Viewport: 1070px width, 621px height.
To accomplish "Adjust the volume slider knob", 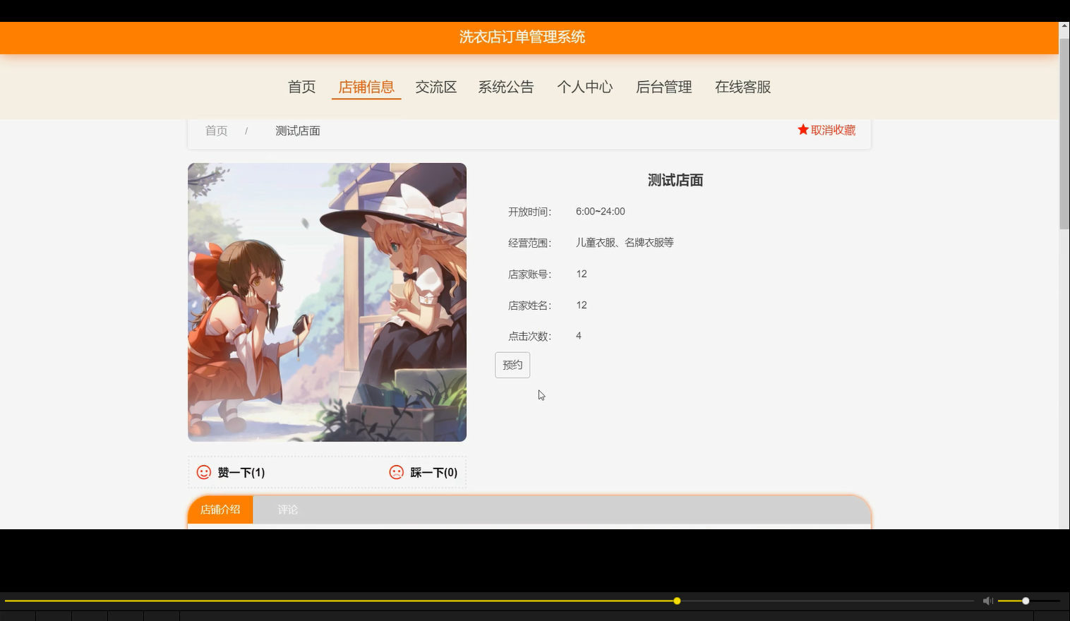I will pos(1024,601).
